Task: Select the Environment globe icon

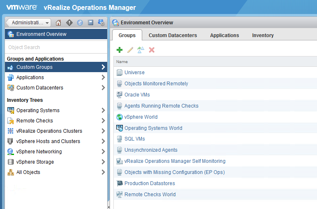Action: pos(80,23)
